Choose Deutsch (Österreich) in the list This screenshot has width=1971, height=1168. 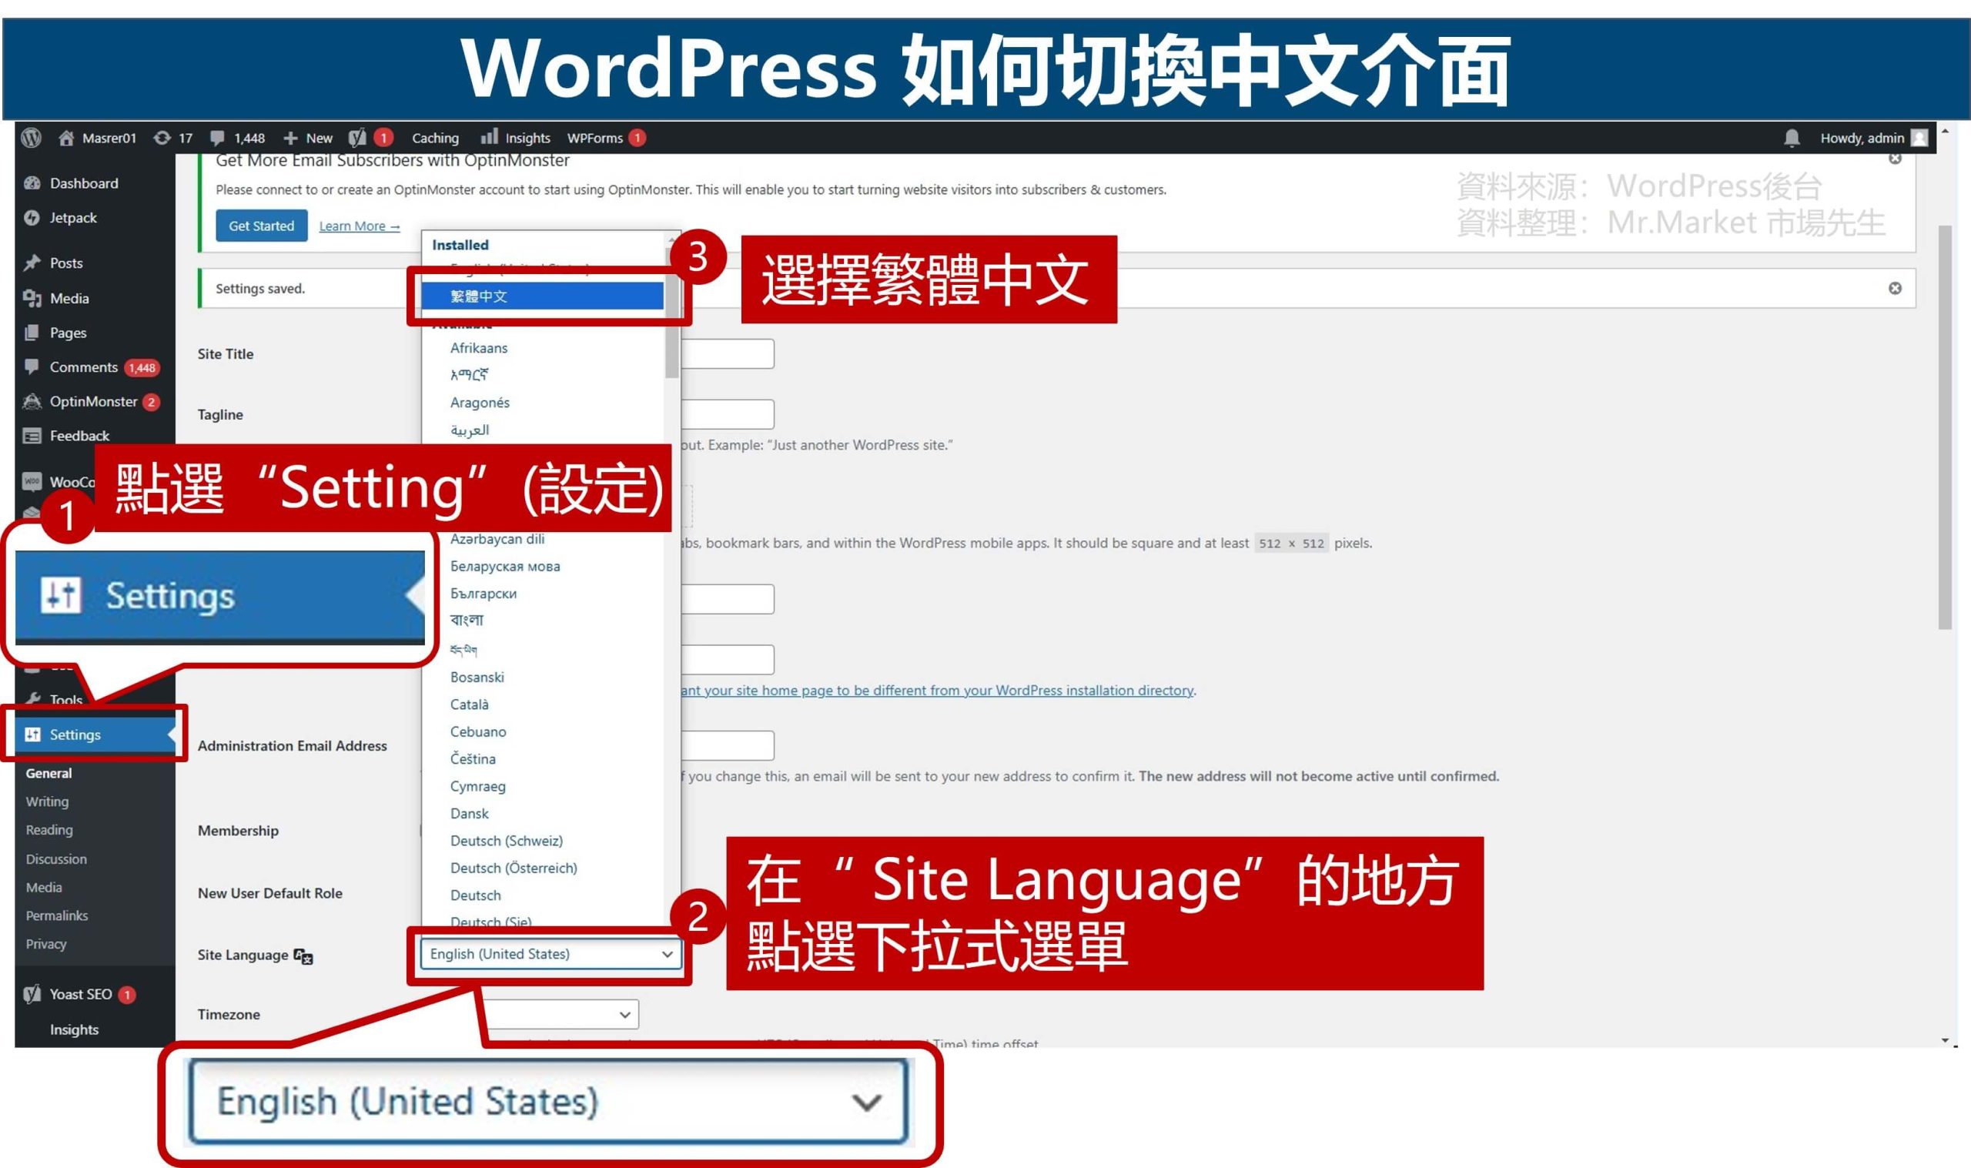513,868
